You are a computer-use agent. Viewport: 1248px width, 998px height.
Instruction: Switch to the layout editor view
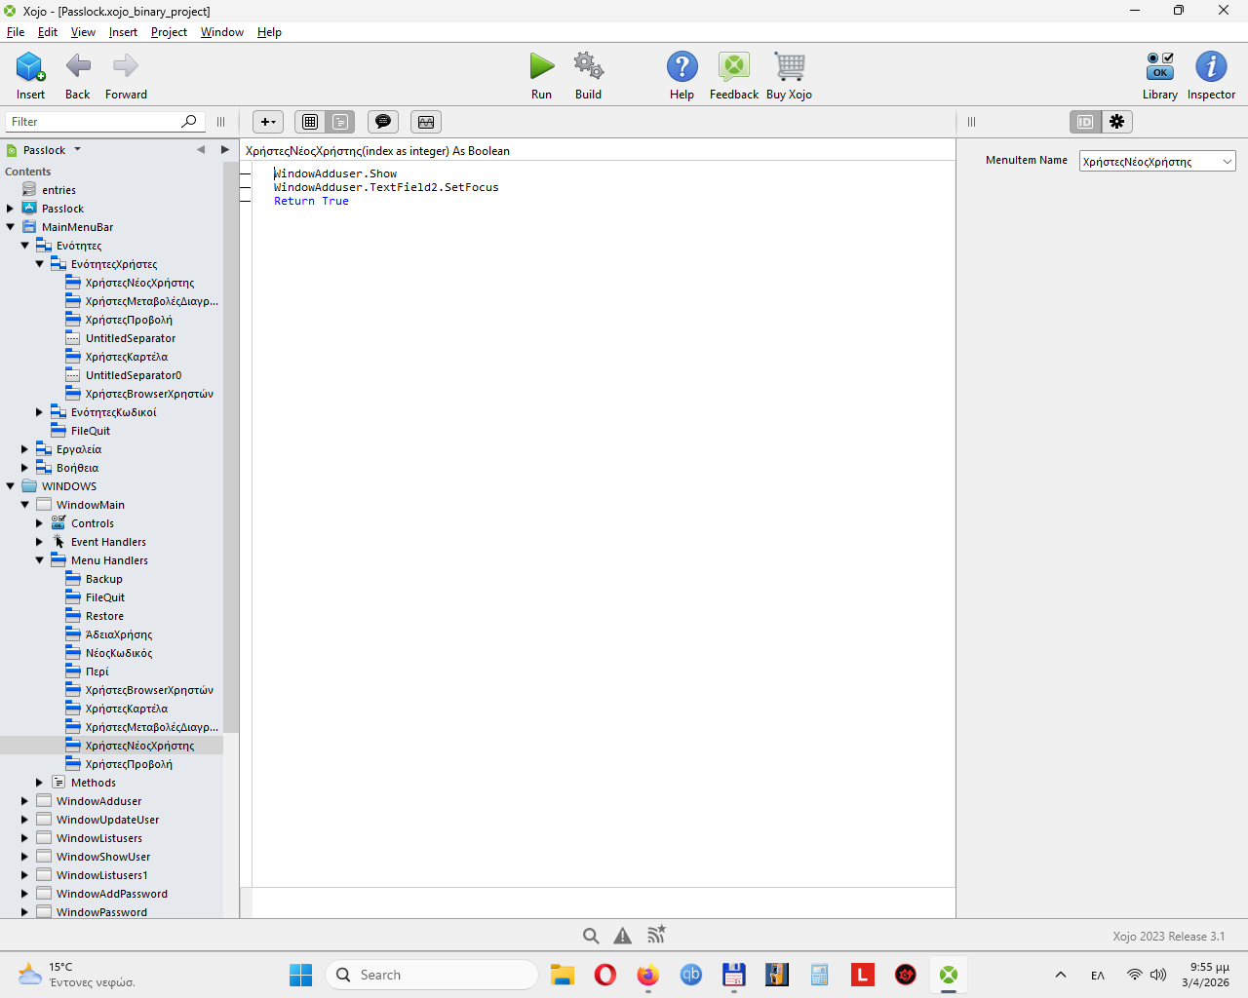click(310, 122)
